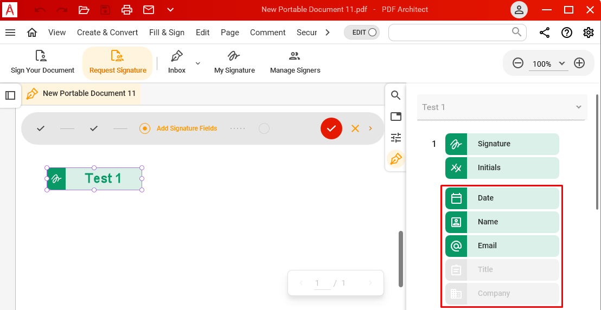Click the Share icon
This screenshot has width=601, height=310.
point(545,33)
